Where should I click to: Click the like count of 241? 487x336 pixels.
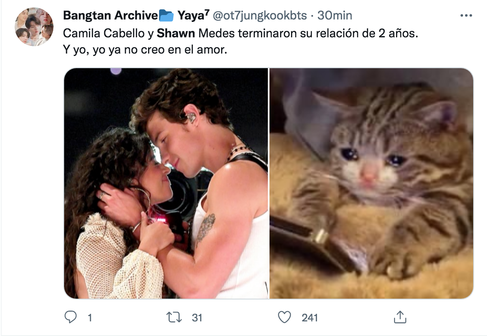[x=310, y=317]
